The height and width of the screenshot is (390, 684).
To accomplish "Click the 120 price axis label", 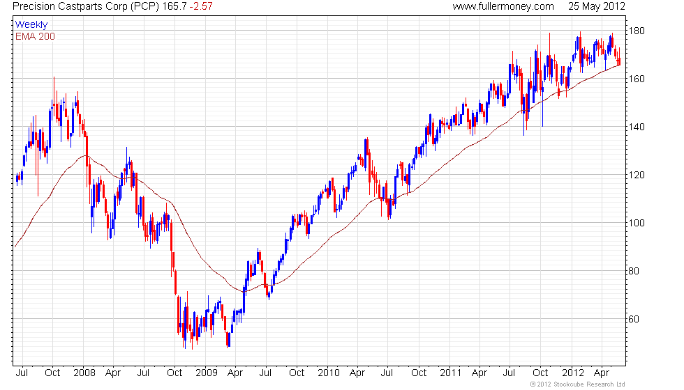I will pyautogui.click(x=636, y=175).
